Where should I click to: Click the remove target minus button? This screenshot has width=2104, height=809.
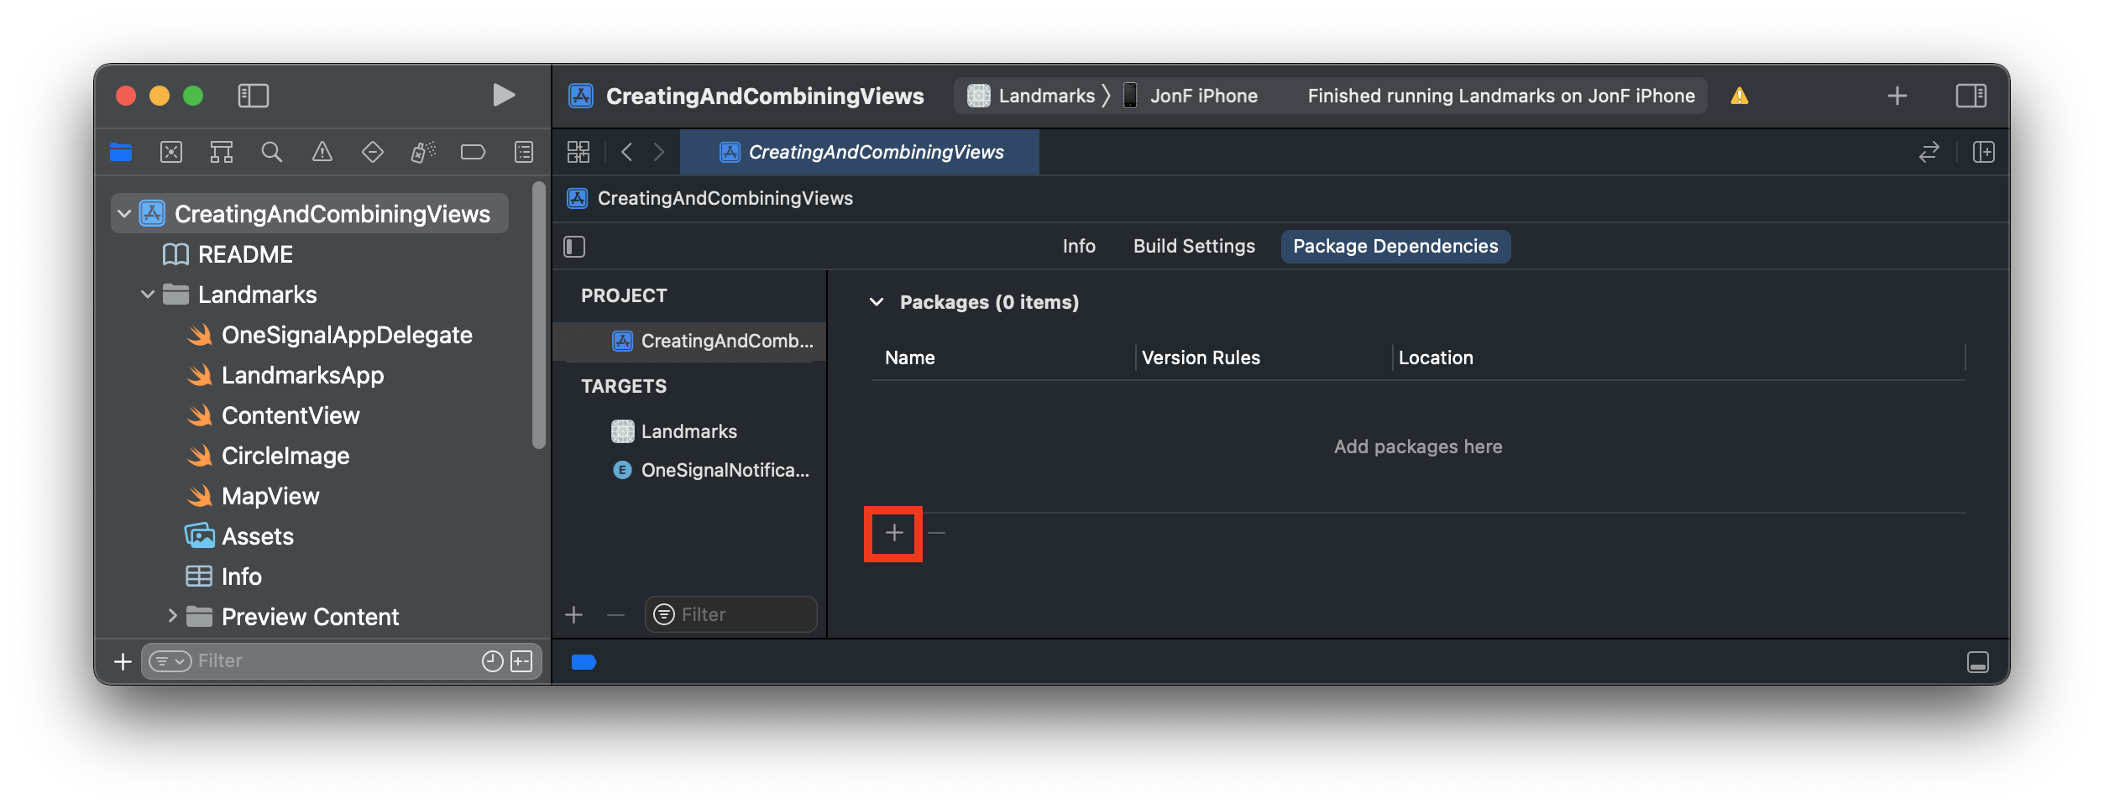coord(615,615)
